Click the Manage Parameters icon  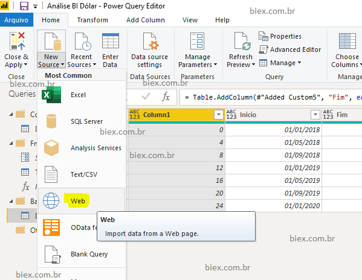pos(197,41)
